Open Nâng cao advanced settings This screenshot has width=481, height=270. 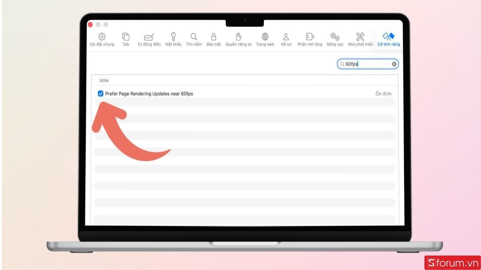[335, 39]
